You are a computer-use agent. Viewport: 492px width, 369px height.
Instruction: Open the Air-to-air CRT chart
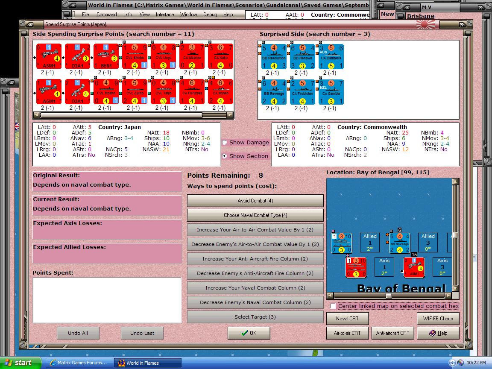347,333
